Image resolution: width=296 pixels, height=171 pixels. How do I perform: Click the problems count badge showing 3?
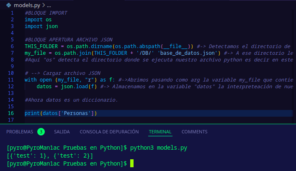(41, 132)
